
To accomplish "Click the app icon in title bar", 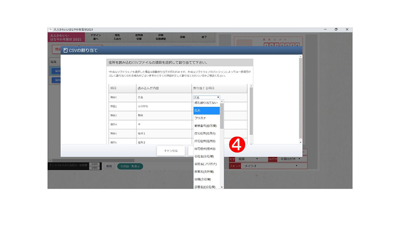I will coord(50,30).
